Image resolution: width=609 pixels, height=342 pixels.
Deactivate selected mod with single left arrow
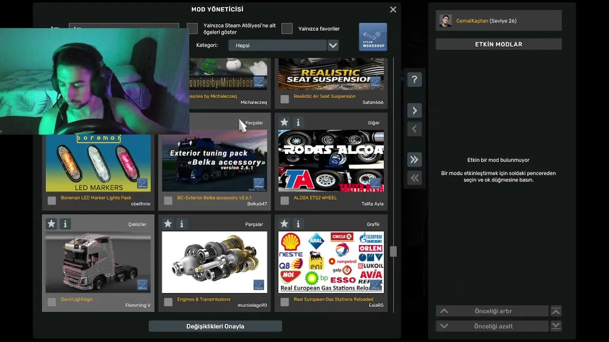(x=414, y=129)
